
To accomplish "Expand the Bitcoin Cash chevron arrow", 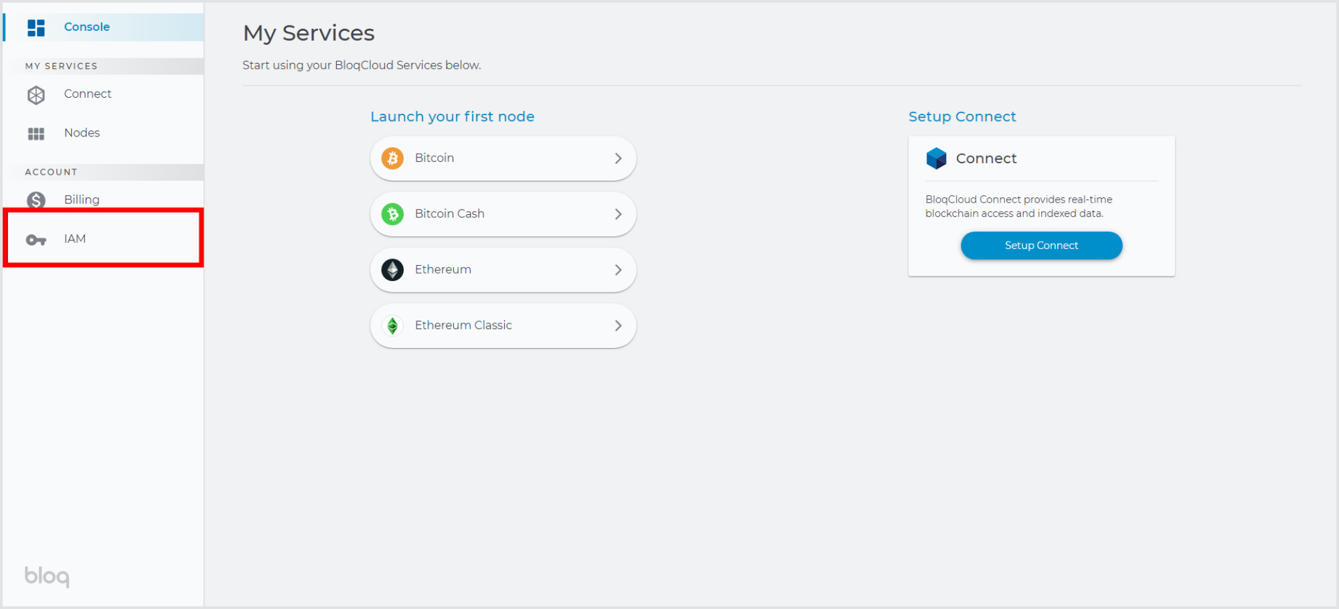I will 618,213.
